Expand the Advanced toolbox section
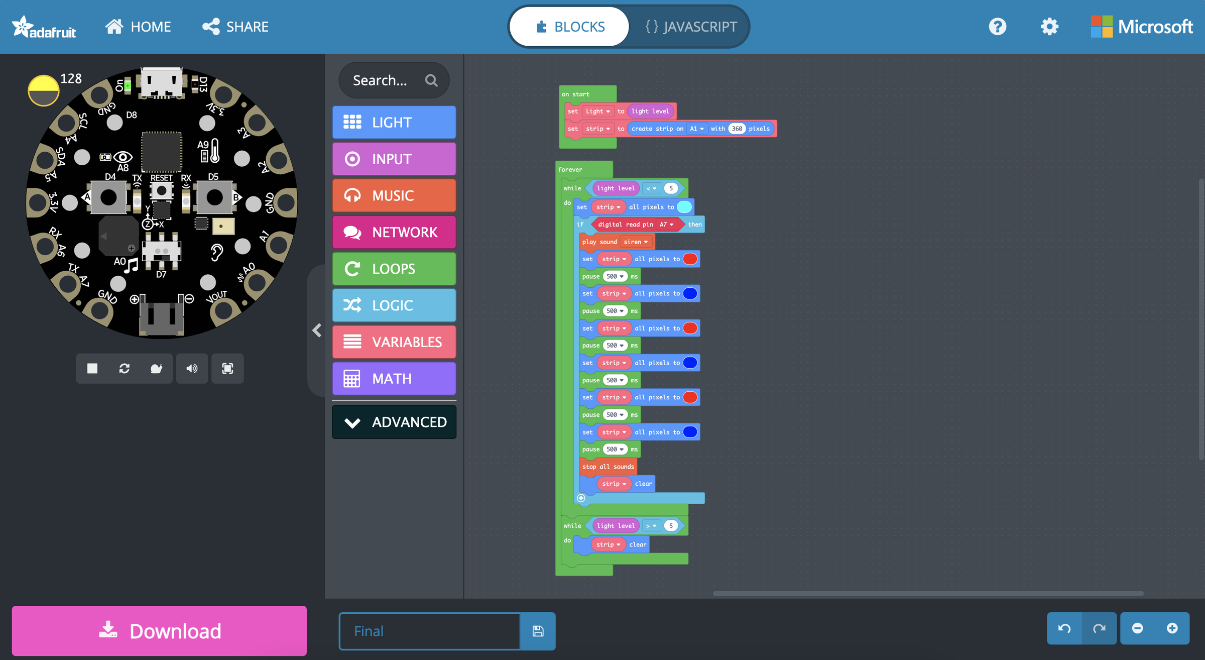1205x660 pixels. tap(394, 422)
